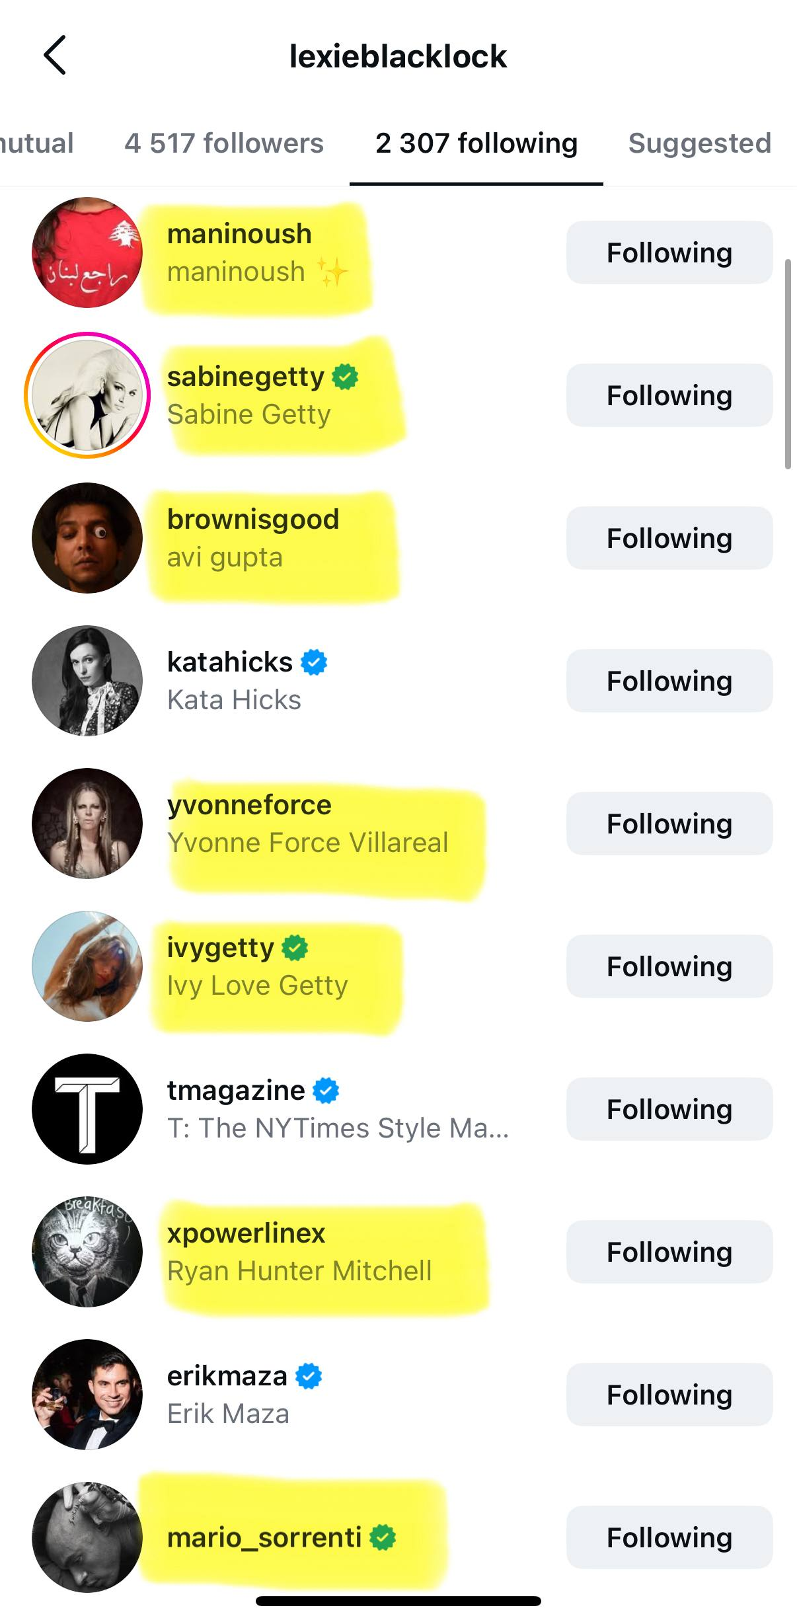This screenshot has height=1622, width=797.
Task: Tap the tmagazine T logo avatar
Action: coord(87,1109)
